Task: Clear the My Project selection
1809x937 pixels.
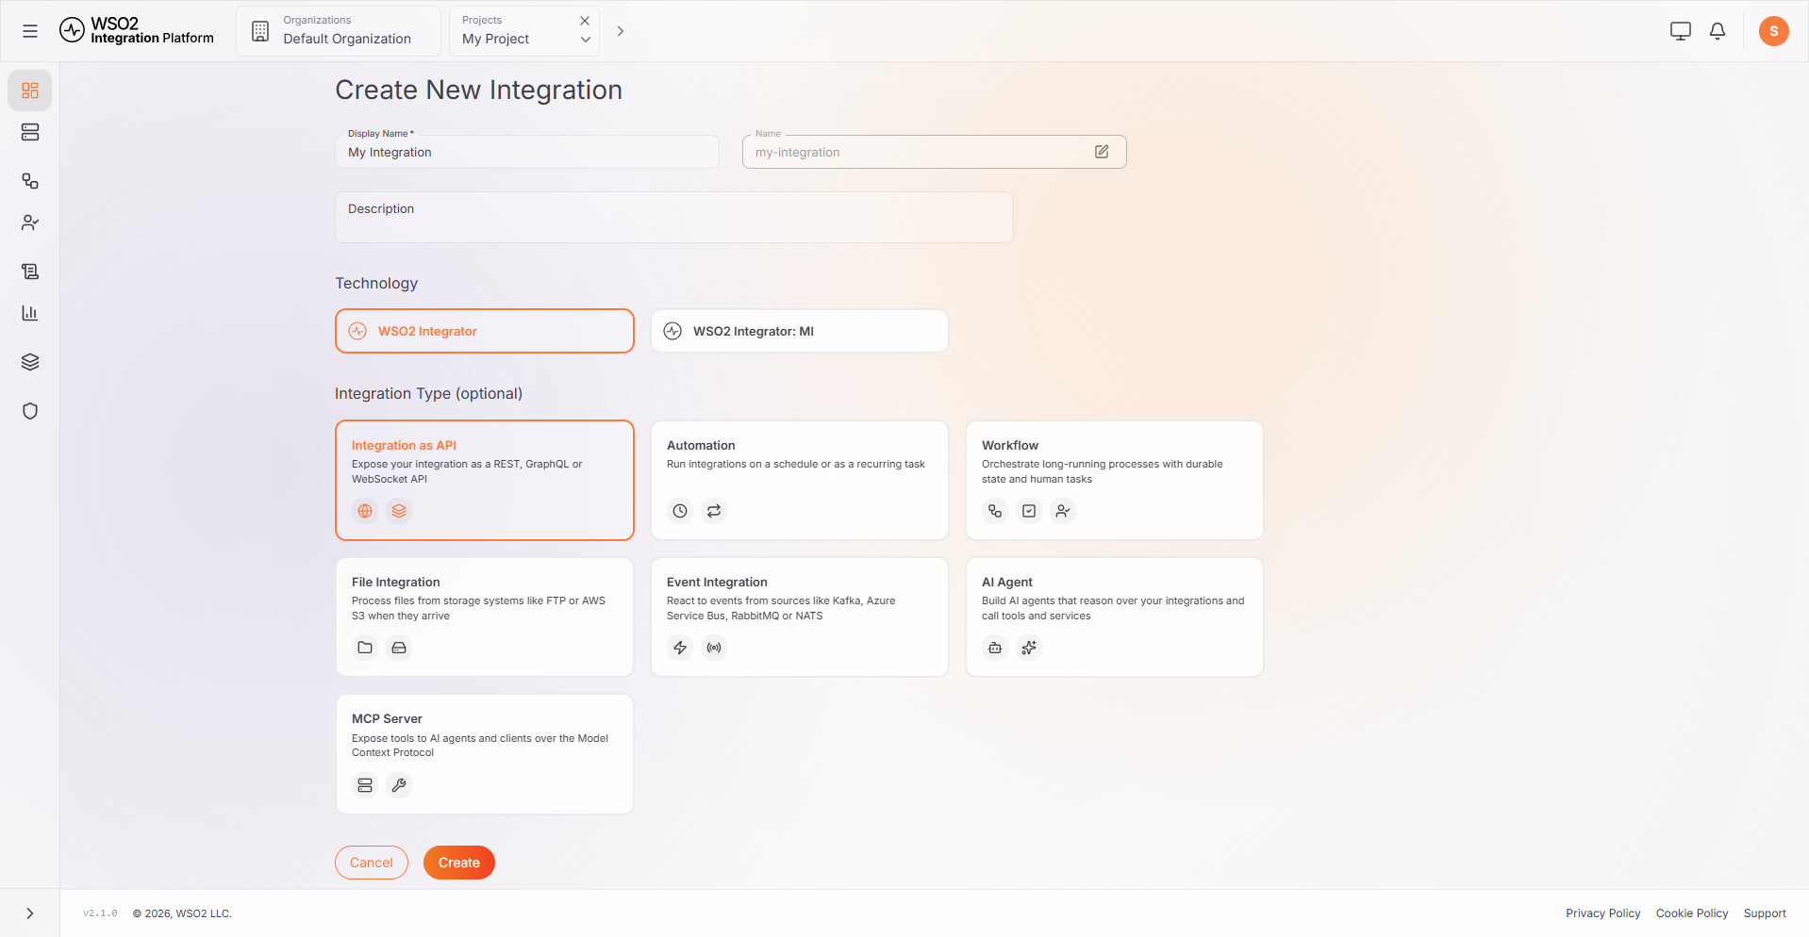Action: [x=585, y=20]
